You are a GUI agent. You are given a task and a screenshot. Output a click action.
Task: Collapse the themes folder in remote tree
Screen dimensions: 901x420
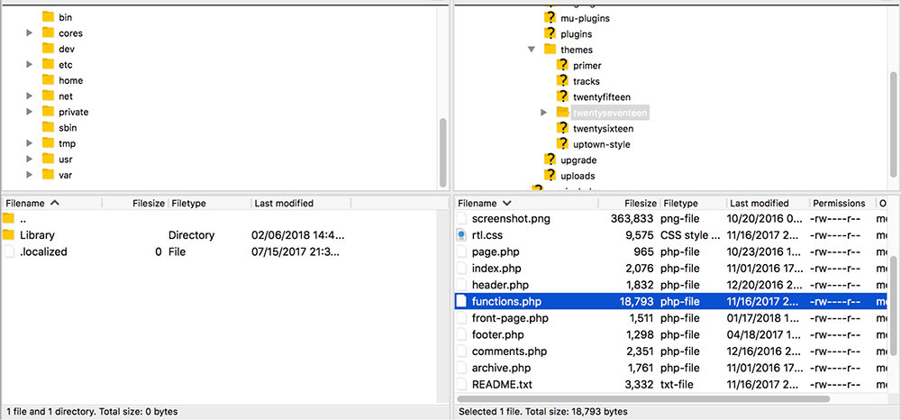click(532, 50)
